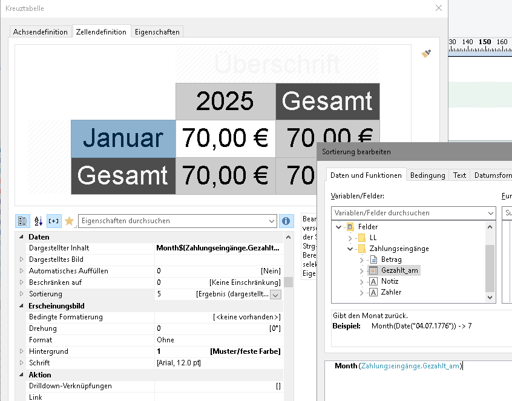The width and height of the screenshot is (512, 401).
Task: Select the 2025 column header cell
Action: [x=226, y=102]
